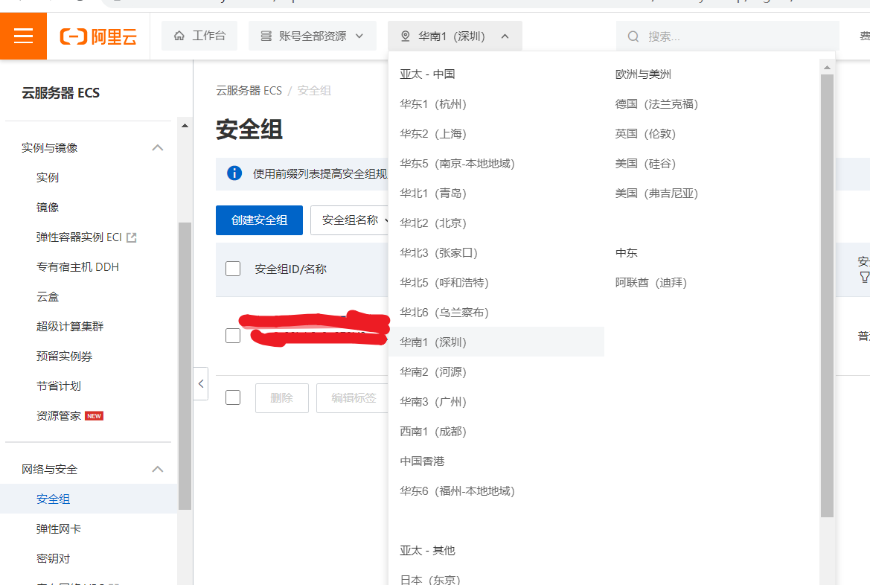Select region 美国（硅谷）
The image size is (870, 585).
[646, 163]
